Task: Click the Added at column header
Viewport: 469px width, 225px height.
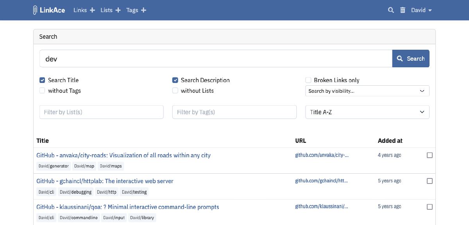Action: [x=390, y=140]
